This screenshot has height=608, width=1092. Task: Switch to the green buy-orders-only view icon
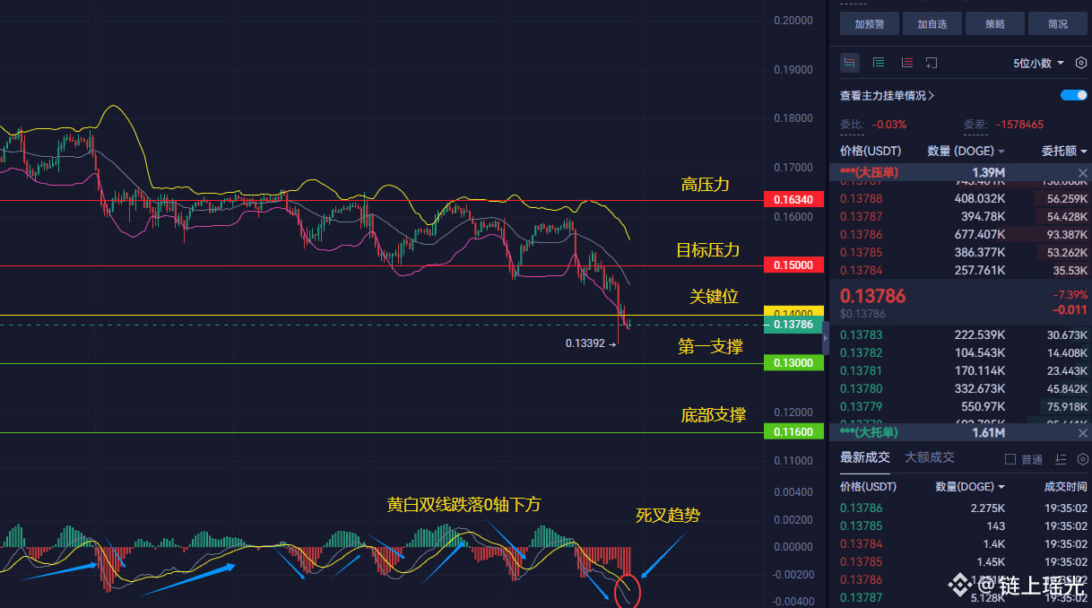879,63
